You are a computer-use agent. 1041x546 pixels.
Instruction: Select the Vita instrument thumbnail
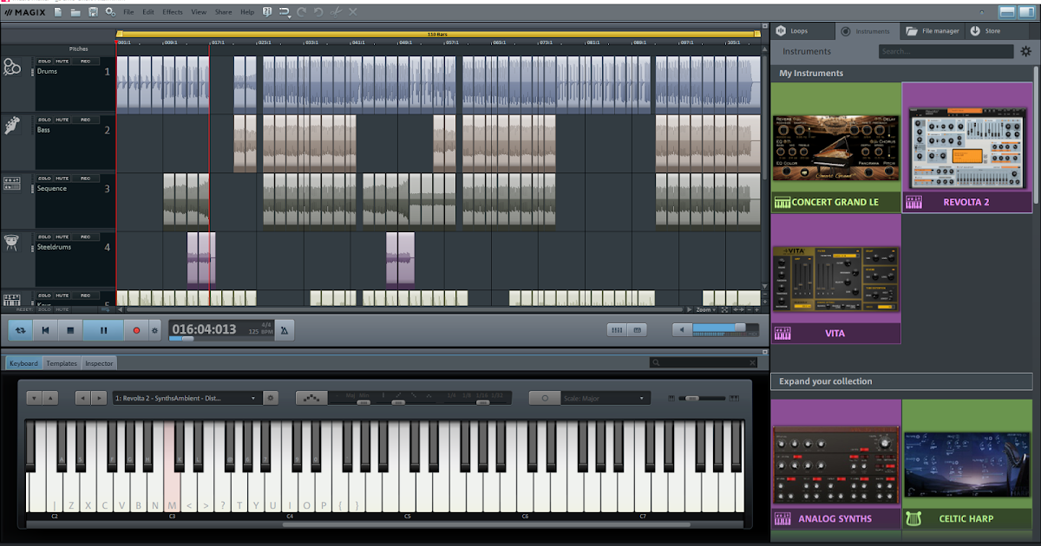836,279
